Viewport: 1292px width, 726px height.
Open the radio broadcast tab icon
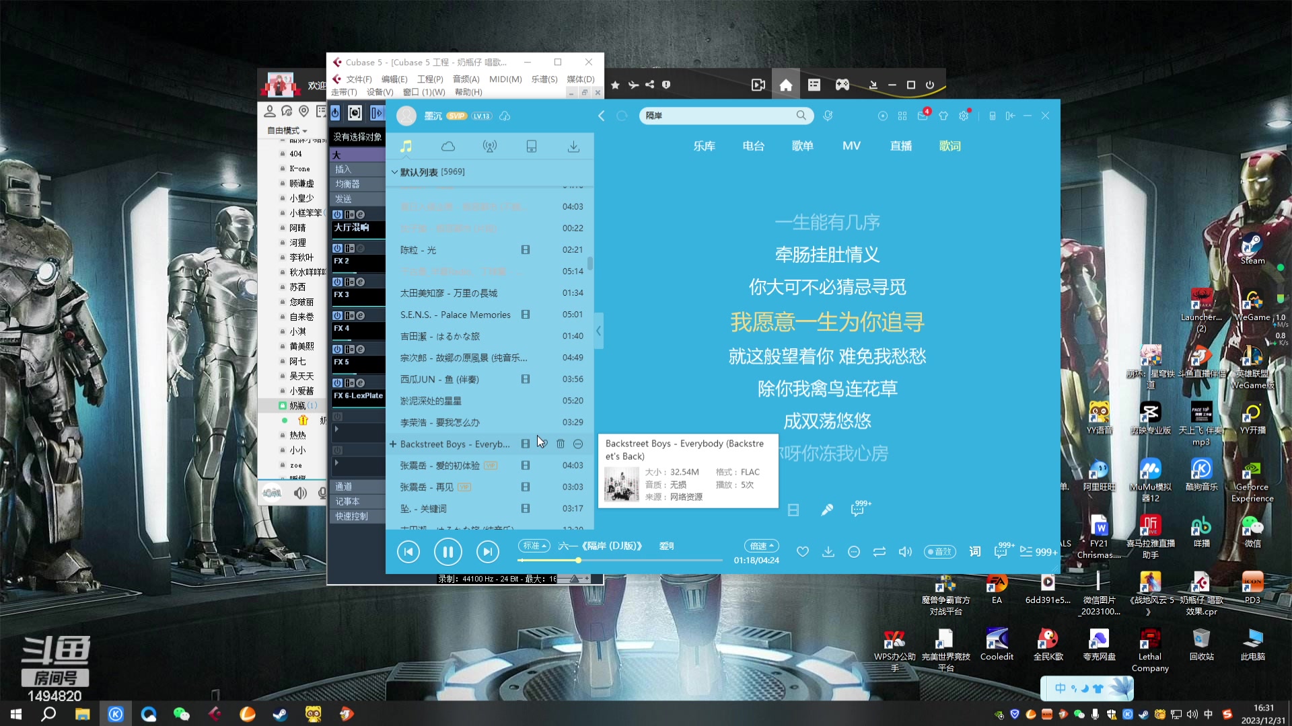[490, 147]
